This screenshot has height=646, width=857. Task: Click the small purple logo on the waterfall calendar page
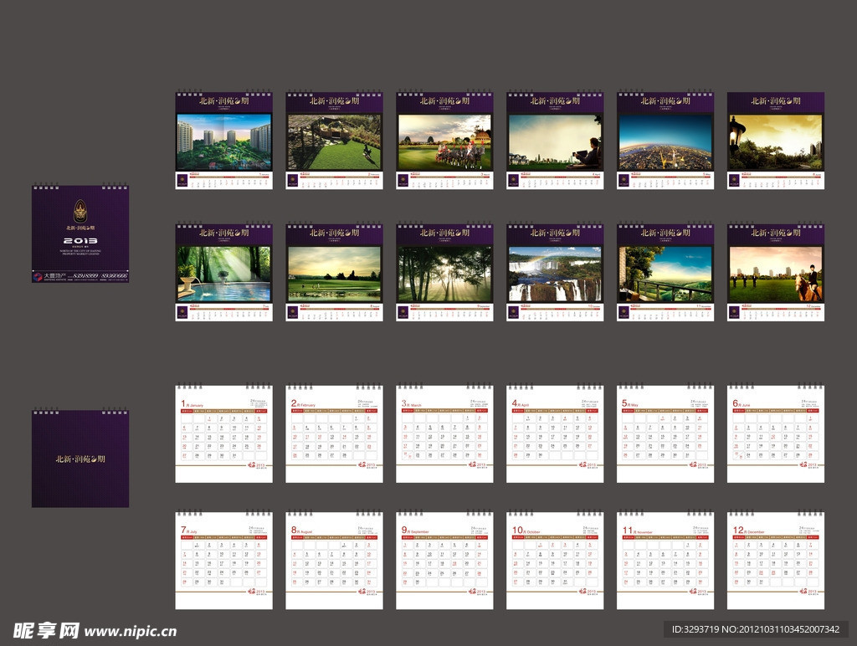tap(513, 312)
